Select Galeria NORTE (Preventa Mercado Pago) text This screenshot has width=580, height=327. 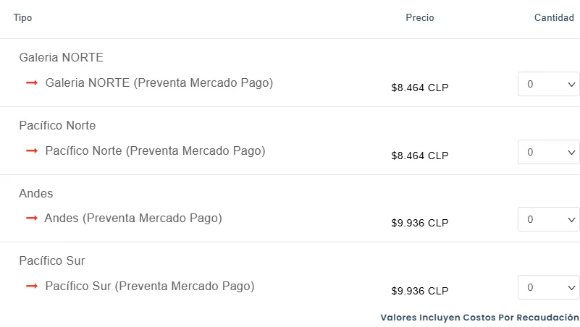159,83
